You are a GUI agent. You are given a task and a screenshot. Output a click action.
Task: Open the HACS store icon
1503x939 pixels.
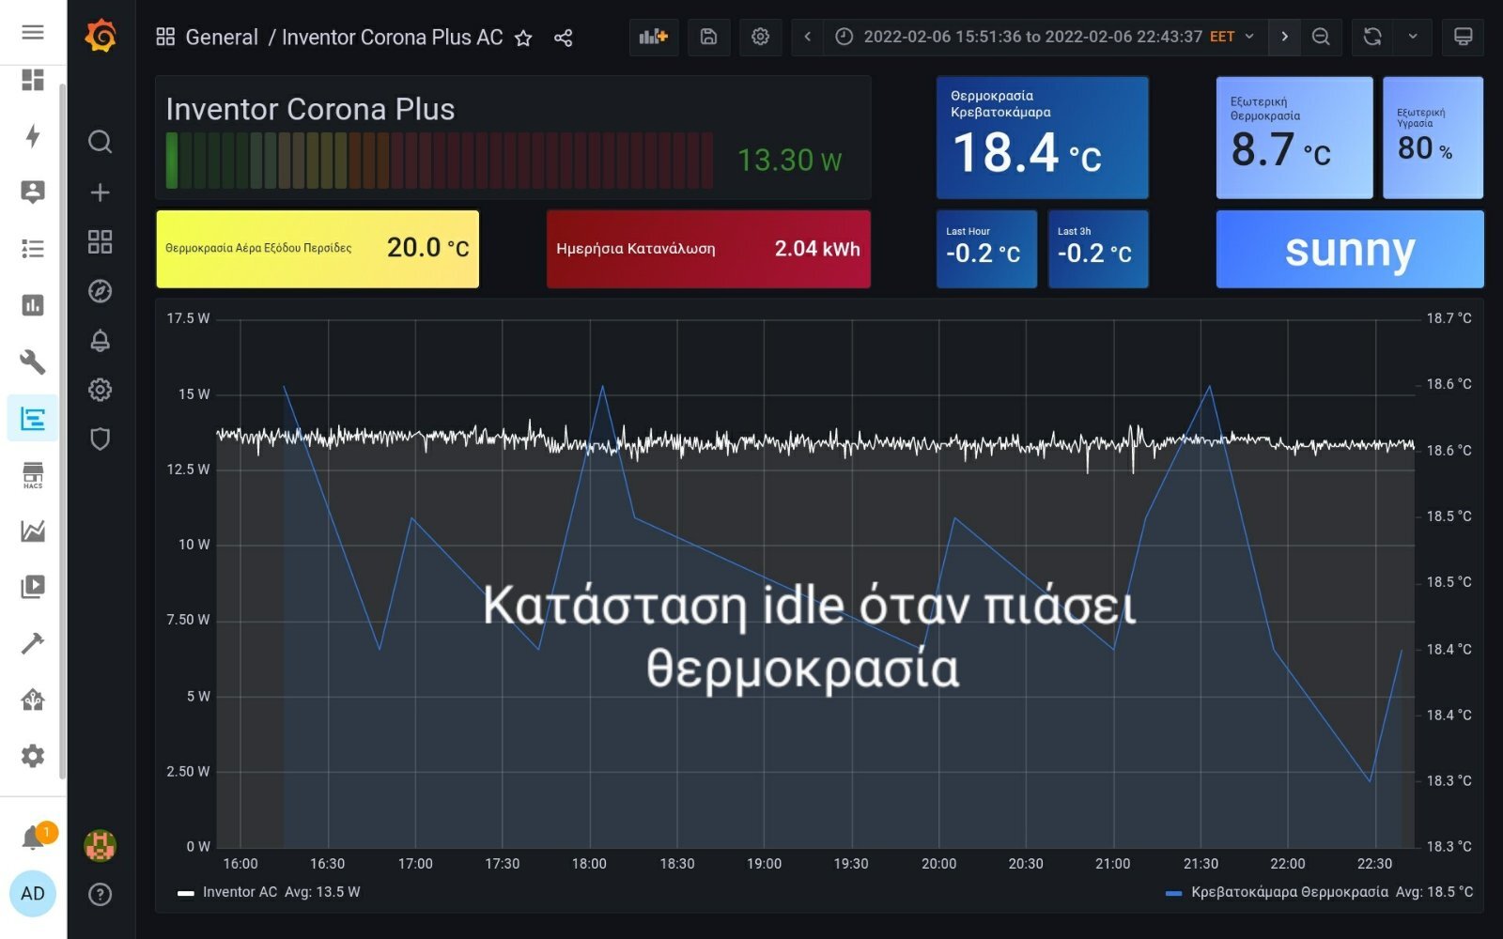click(x=33, y=474)
